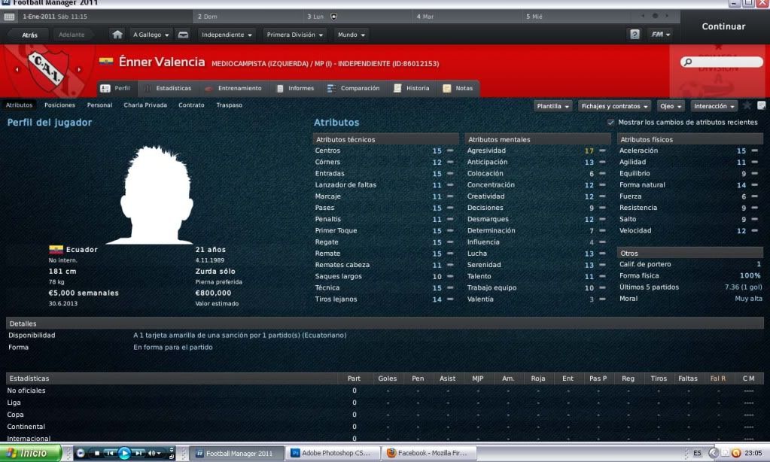
Task: Open the Independiente club dropdown
Action: pos(227,35)
